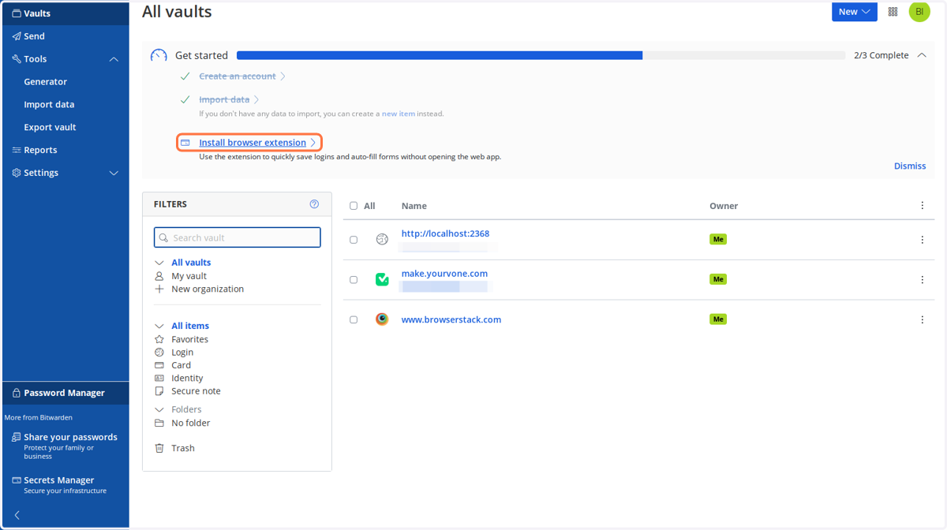Image resolution: width=947 pixels, height=530 pixels.
Task: Open the Import data onboarding step
Action: [224, 99]
